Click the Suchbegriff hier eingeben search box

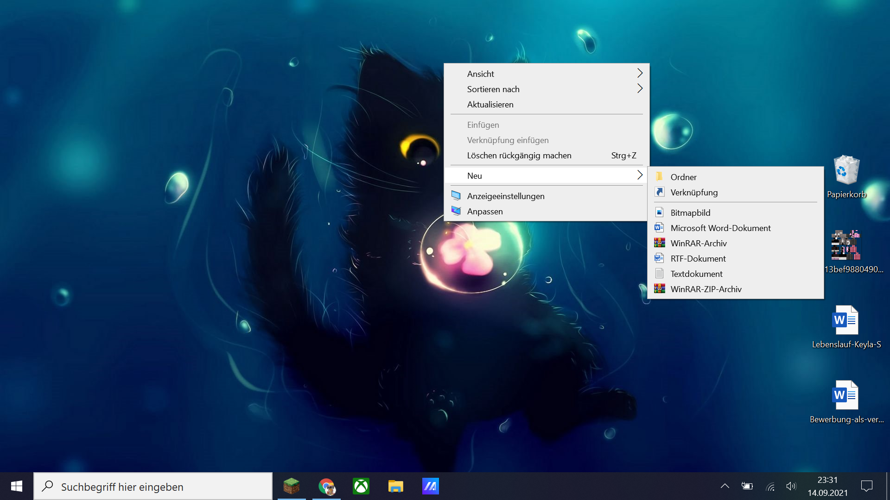(153, 487)
